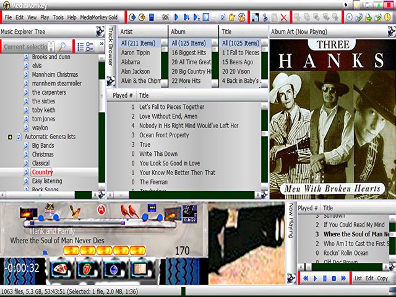Click the magnifier search icon in Music Explorer

[63, 46]
